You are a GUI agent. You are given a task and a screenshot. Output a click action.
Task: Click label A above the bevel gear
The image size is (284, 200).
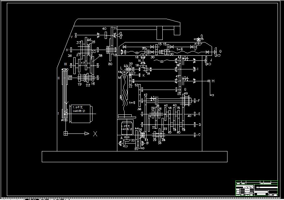tap(122, 138)
